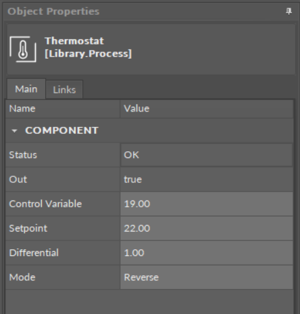Viewport: 300px width, 314px height.
Task: Edit the Control Variable value 19.00
Action: [207, 204]
